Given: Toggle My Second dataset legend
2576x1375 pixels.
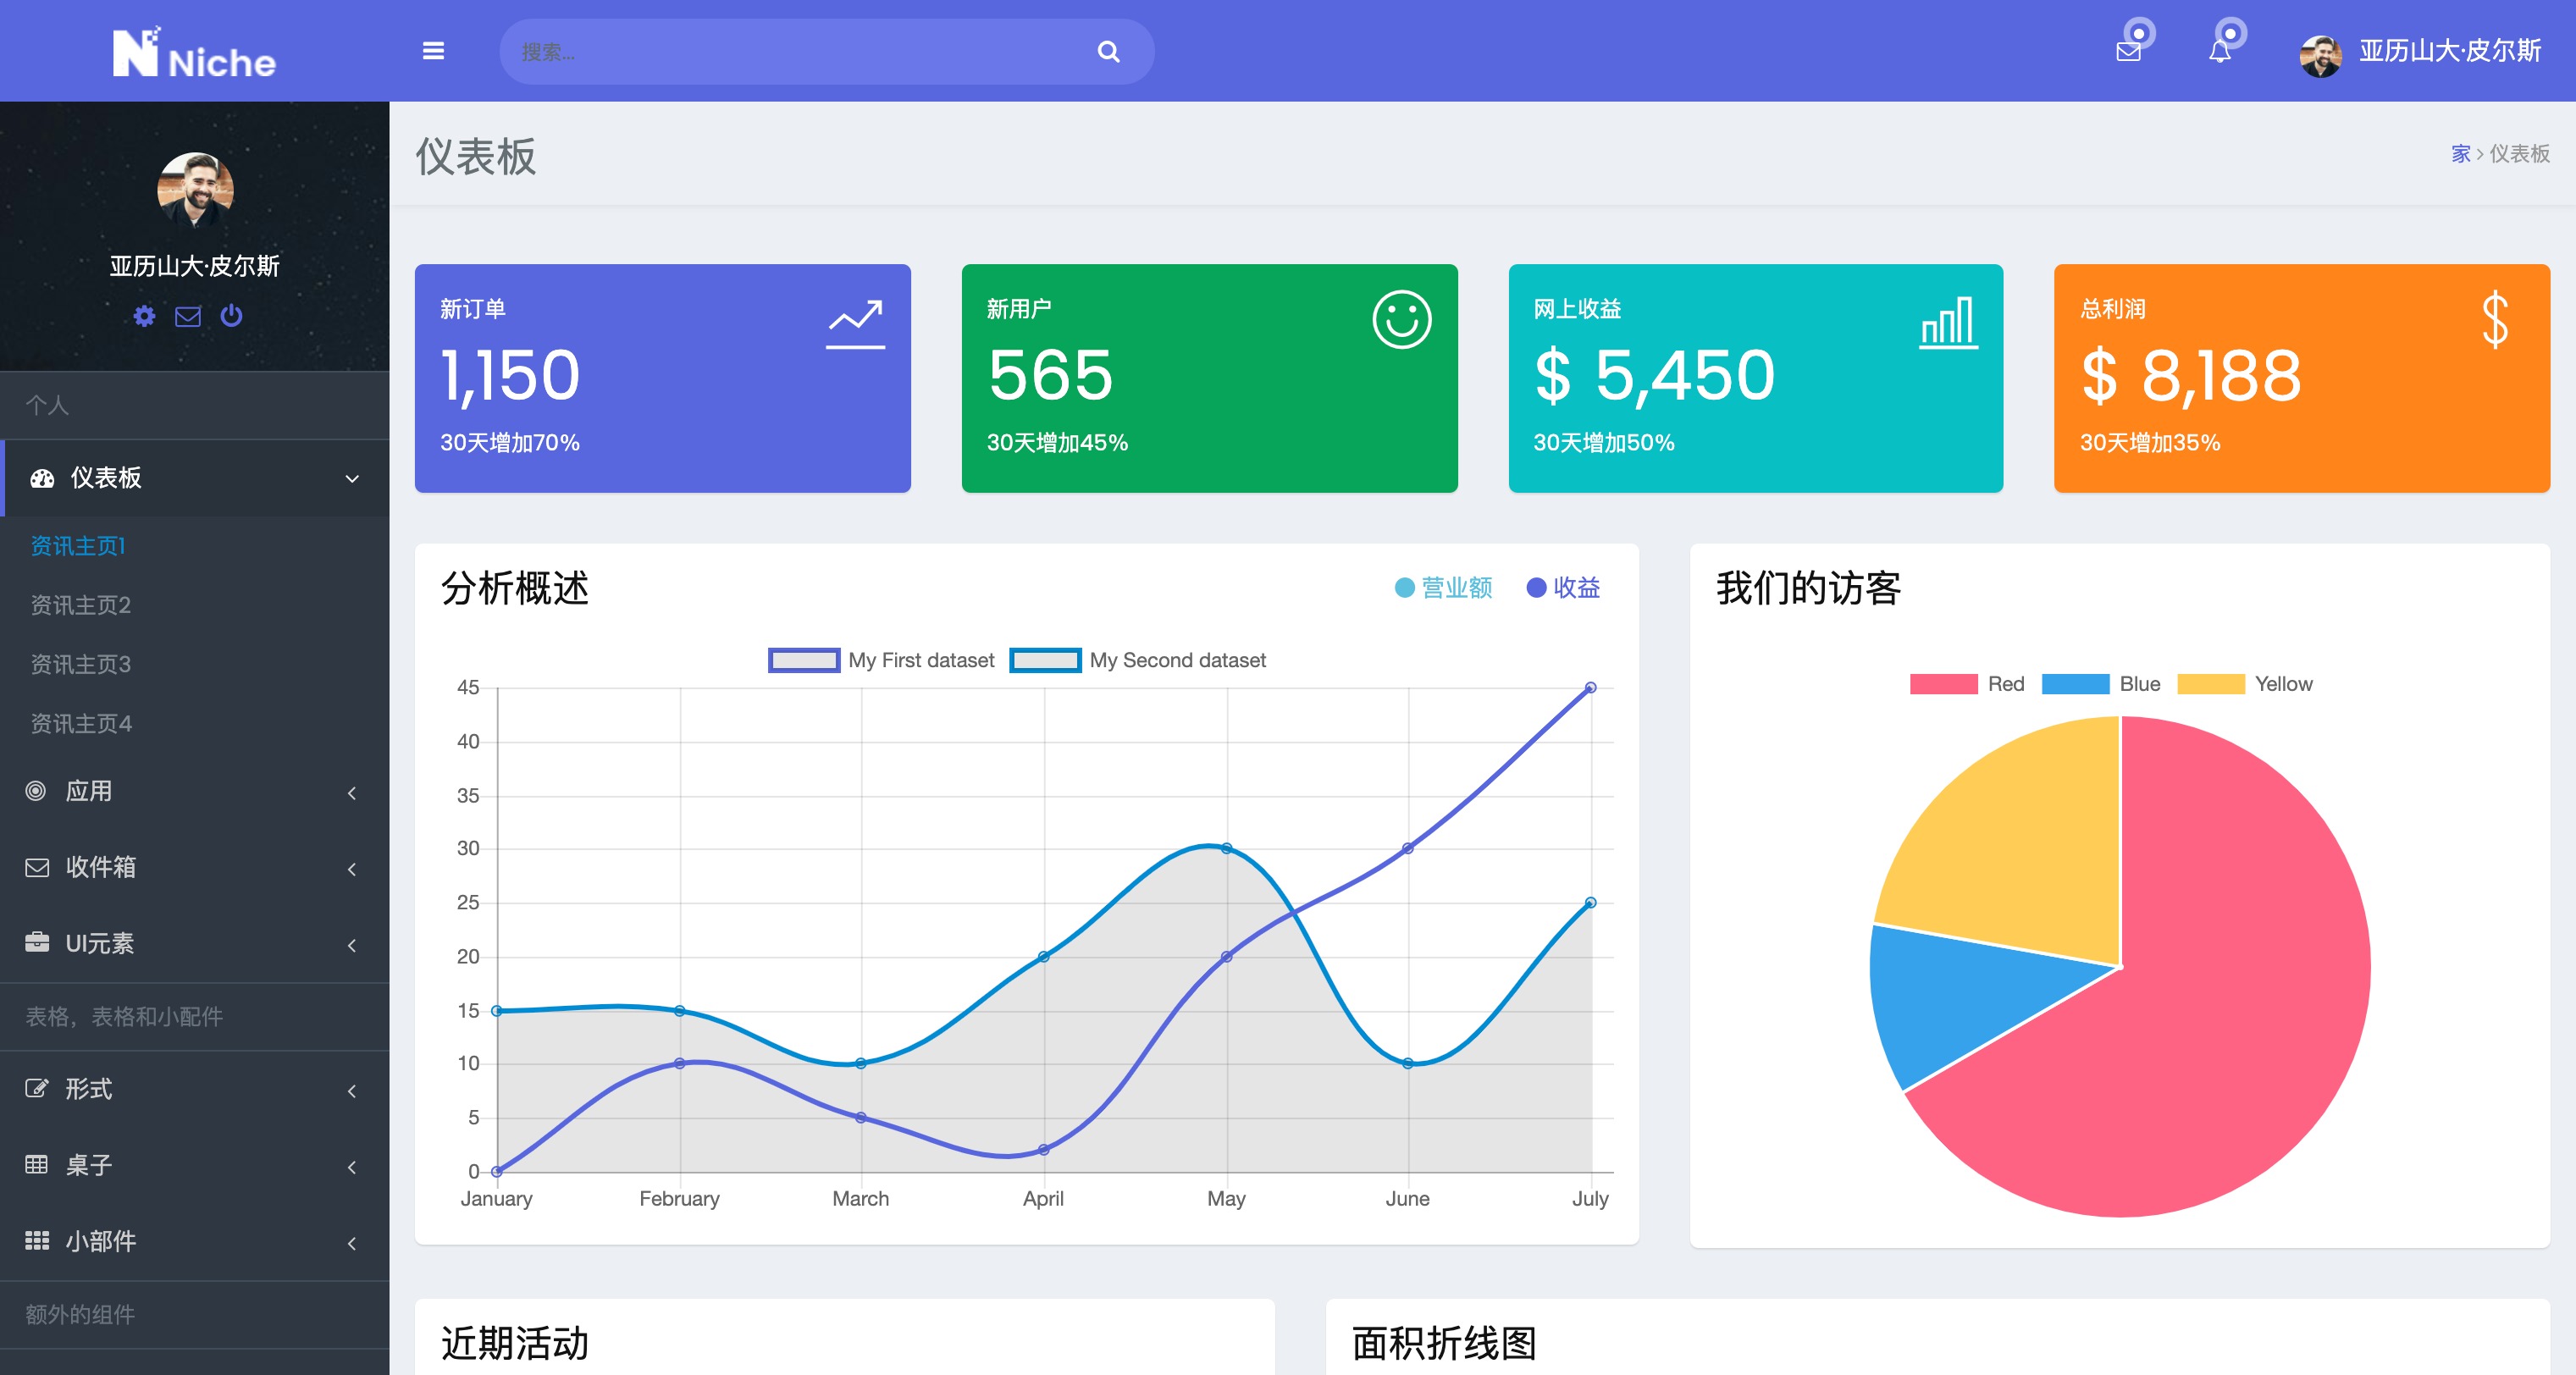Looking at the screenshot, I should click(x=1138, y=660).
